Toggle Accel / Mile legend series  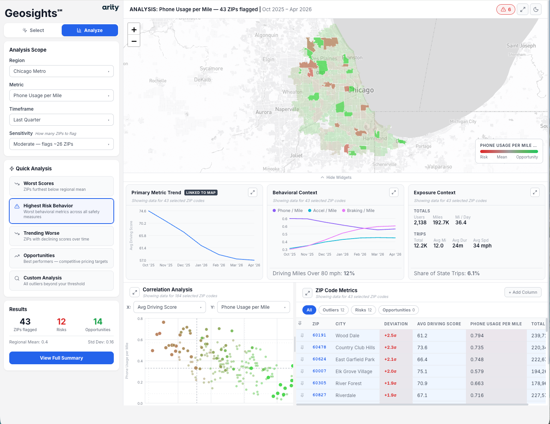point(322,210)
